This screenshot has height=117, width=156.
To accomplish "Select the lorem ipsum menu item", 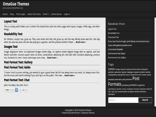I will point(56,14).
